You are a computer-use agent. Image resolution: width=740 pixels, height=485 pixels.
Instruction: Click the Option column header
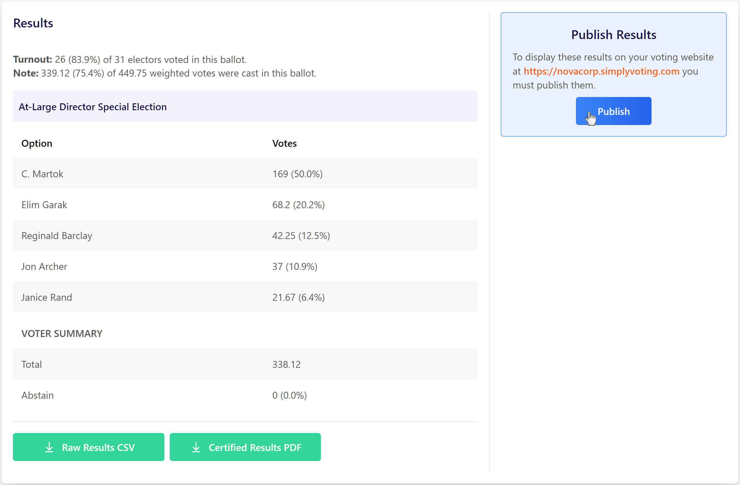click(37, 143)
